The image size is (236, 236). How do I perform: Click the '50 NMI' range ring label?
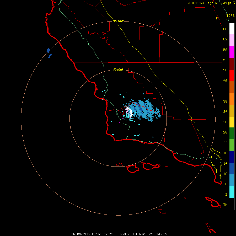pos(118,69)
